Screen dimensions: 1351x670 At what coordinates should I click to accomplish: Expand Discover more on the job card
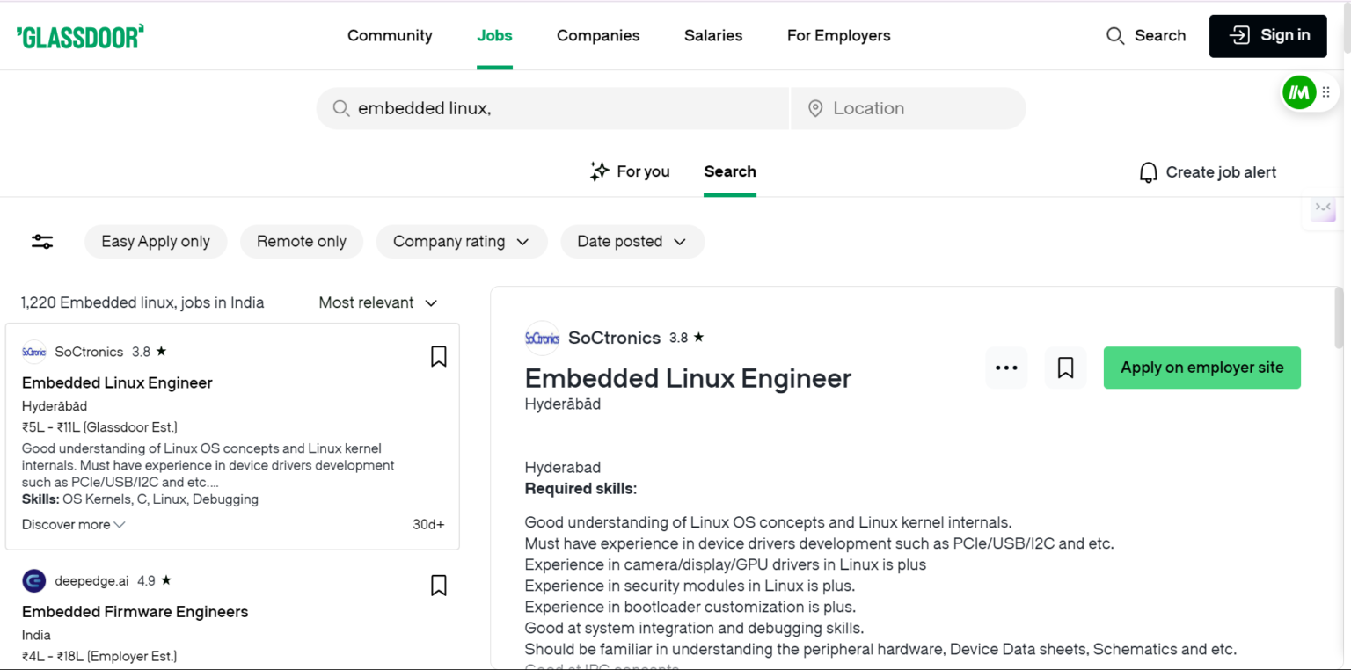pyautogui.click(x=73, y=524)
